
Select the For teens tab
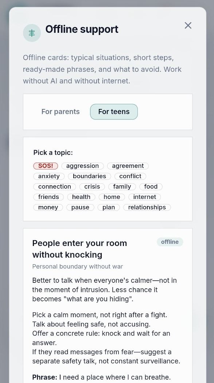[x=114, y=112]
